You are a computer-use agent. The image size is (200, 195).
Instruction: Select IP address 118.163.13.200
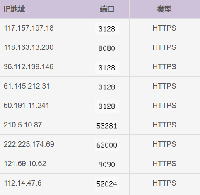[29, 47]
